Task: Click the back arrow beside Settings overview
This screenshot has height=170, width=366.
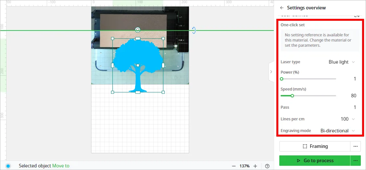Action: pyautogui.click(x=282, y=8)
